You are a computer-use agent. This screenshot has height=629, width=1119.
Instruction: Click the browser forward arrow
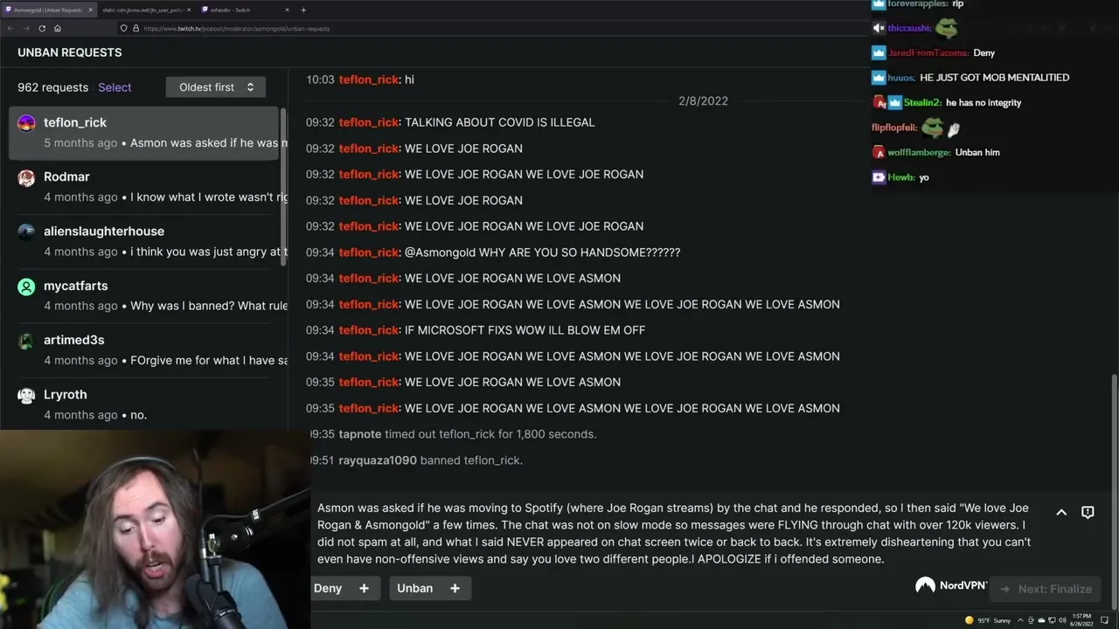pyautogui.click(x=26, y=28)
